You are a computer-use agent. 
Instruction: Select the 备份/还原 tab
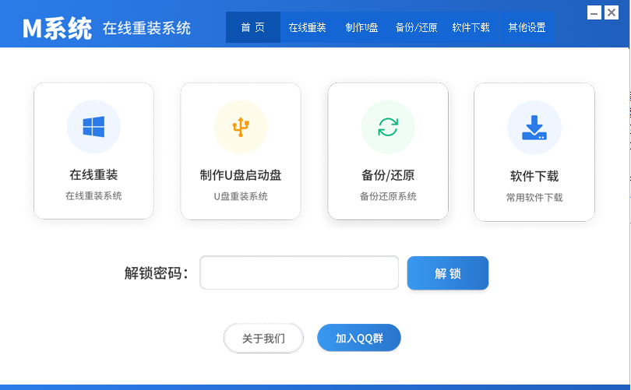tap(416, 27)
